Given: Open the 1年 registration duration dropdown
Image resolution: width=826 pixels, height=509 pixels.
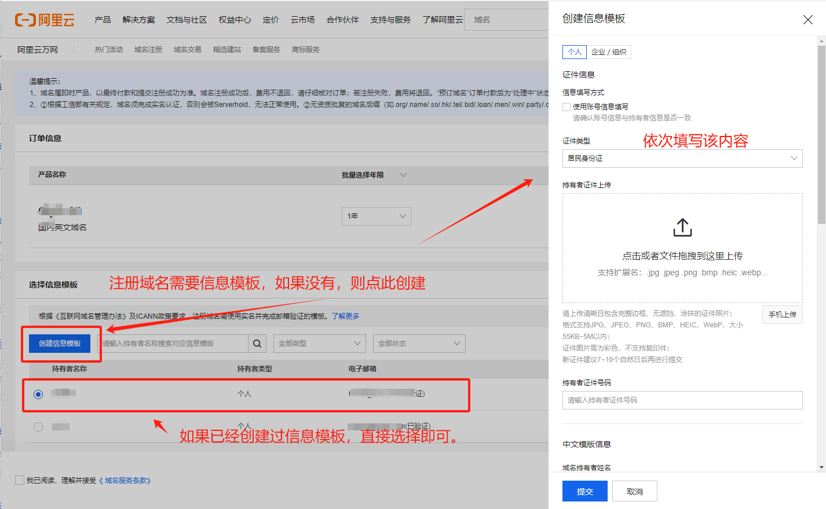Looking at the screenshot, I should tap(376, 216).
